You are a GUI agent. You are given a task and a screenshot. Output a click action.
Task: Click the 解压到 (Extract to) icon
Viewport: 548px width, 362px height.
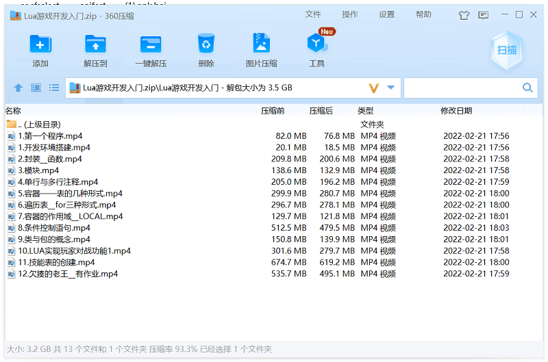pyautogui.click(x=95, y=44)
